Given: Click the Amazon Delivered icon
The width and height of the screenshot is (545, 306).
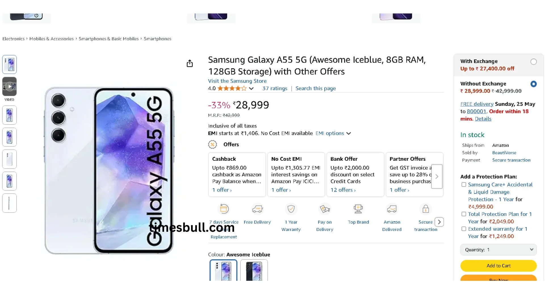Looking at the screenshot, I should [392, 209].
